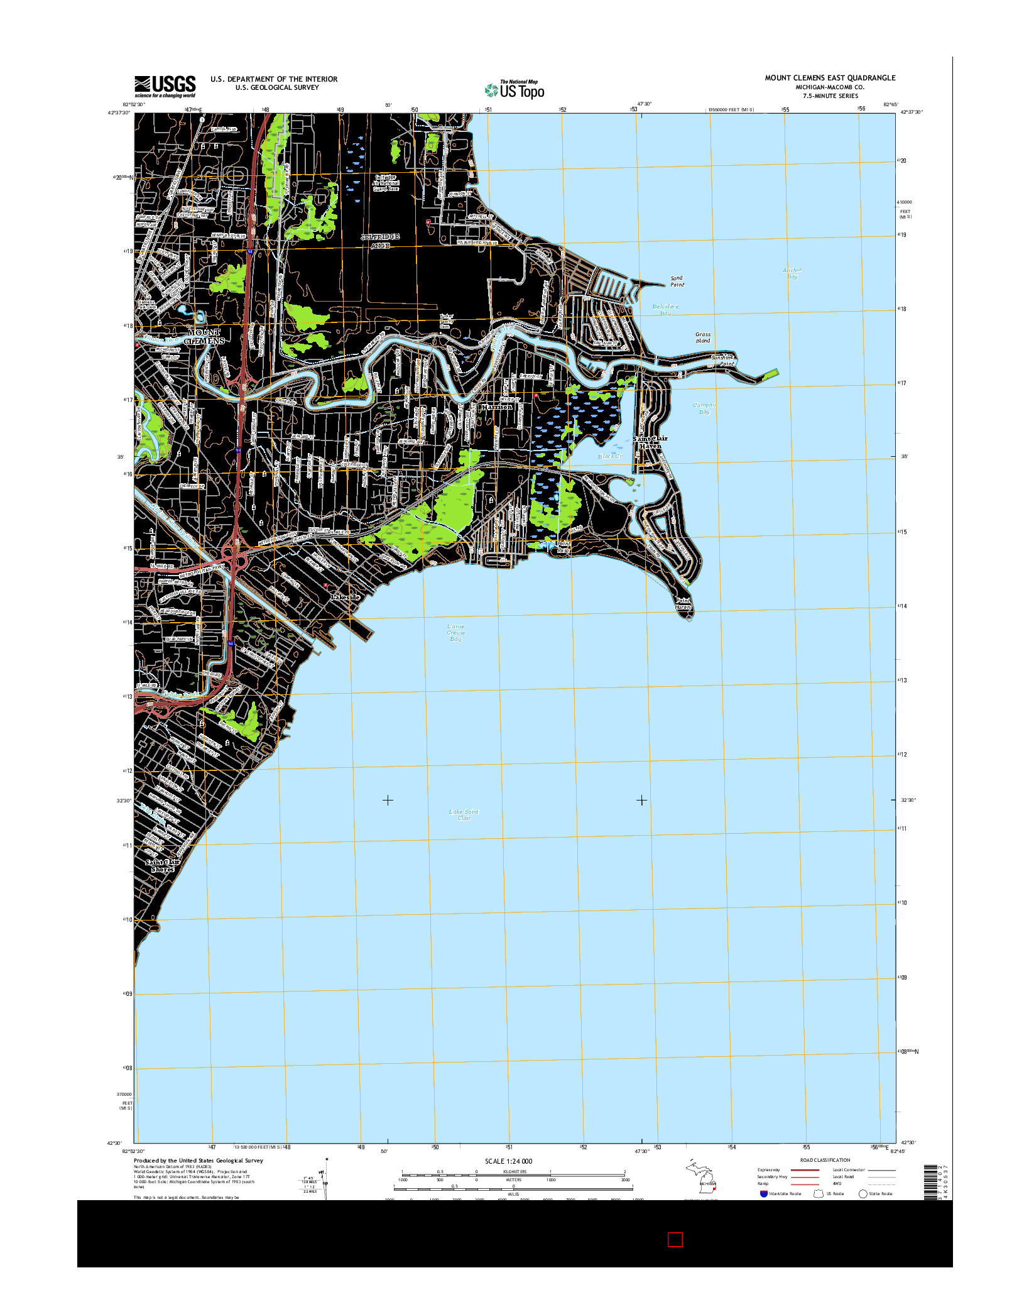Click the '32'30"' left margin latitude label
The width and height of the screenshot is (1029, 1312).
click(124, 801)
